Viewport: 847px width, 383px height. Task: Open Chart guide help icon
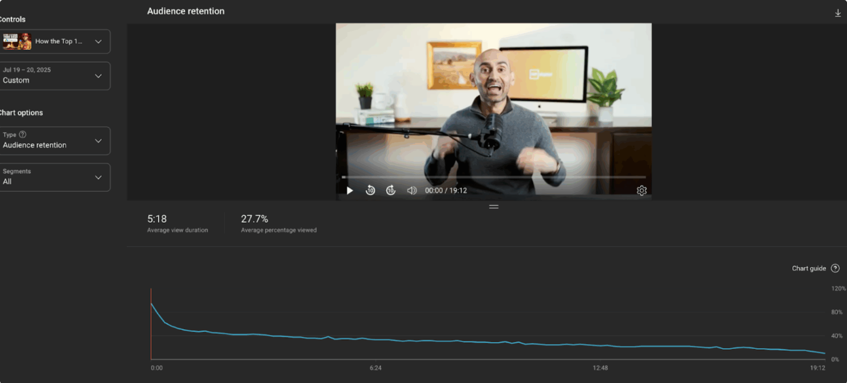point(835,268)
